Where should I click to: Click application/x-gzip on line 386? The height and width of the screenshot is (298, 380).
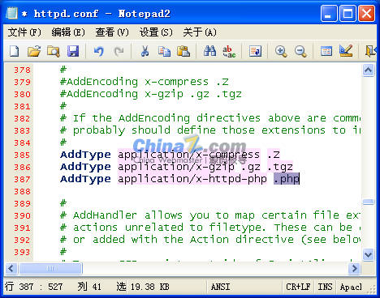(176, 167)
